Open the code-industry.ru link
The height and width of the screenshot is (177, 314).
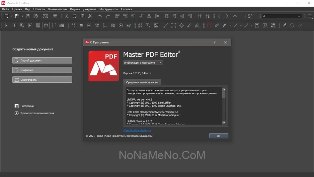point(137,131)
